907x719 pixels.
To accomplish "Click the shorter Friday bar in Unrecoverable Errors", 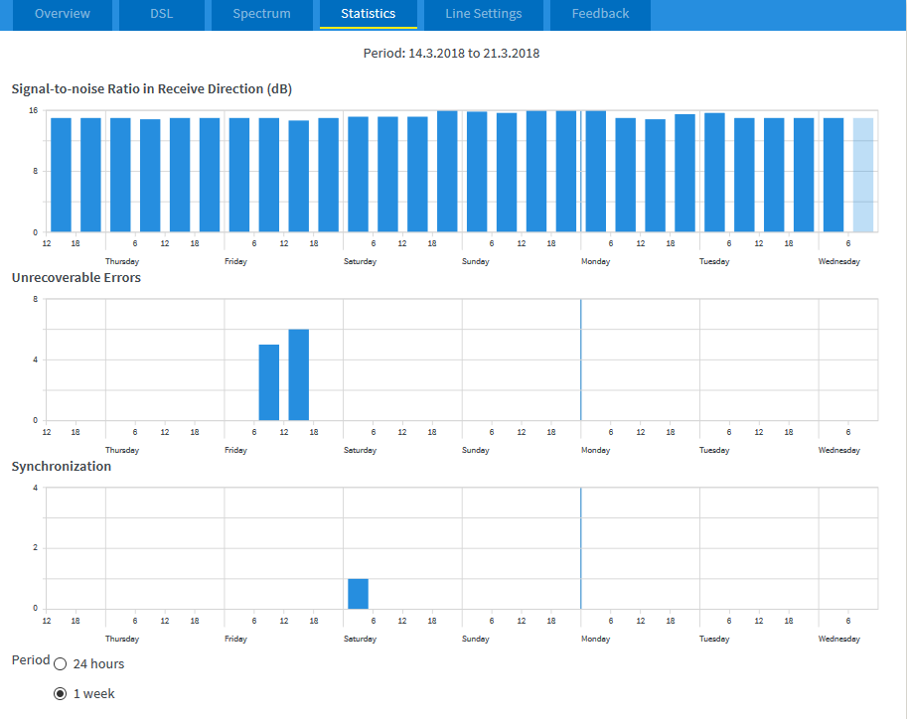I will [x=268, y=382].
